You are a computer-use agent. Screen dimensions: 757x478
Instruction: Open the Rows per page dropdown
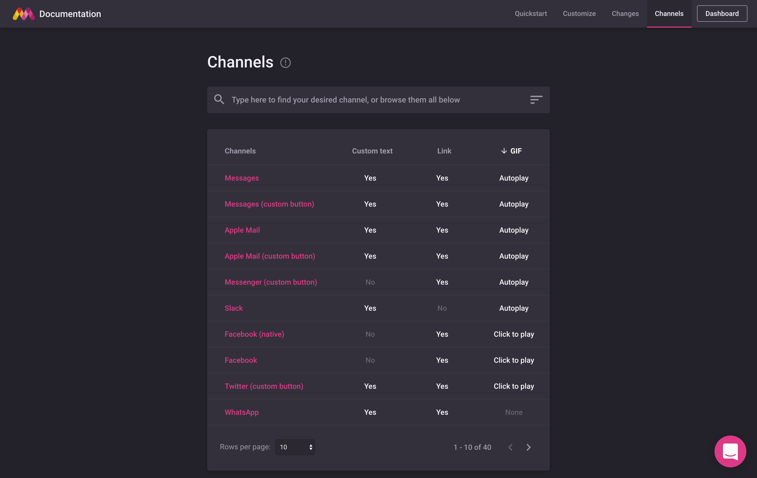(295, 447)
